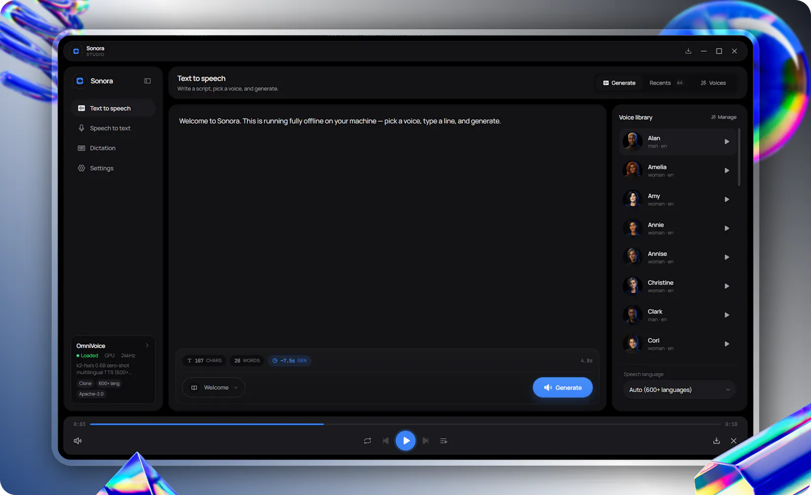Screen dimensions: 811x495
Task: Preview Annie voice with play icon
Action: click(727, 229)
